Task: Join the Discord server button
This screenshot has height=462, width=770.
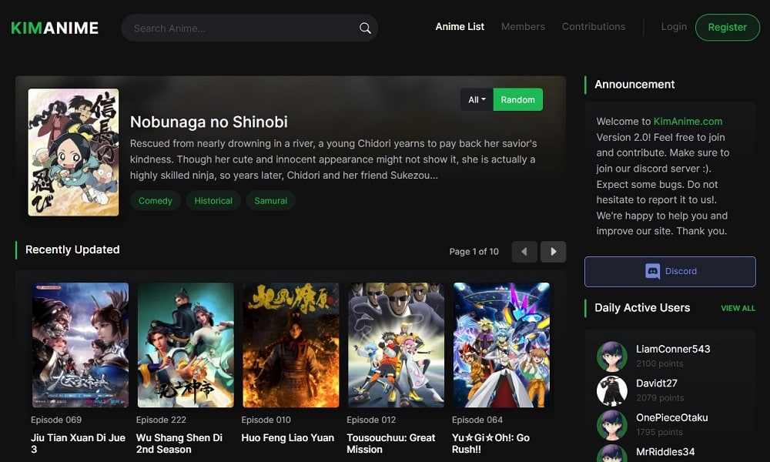Action: point(670,272)
